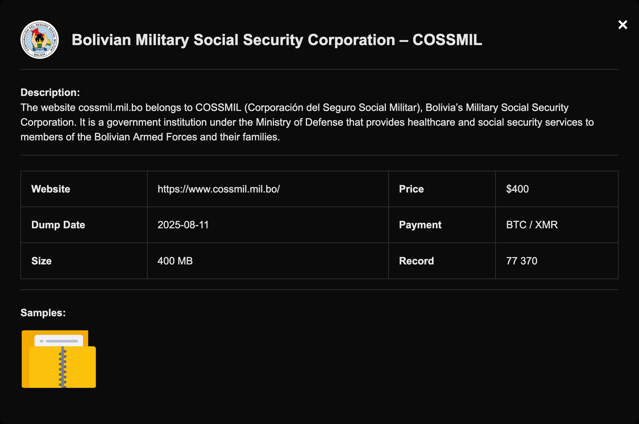
Task: Close the modal with the X icon
Action: 622,25
